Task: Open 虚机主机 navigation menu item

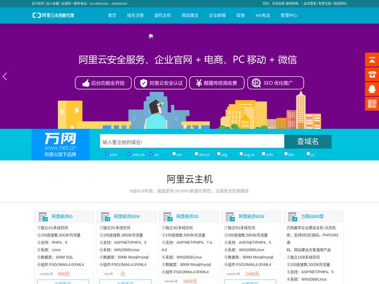Action: [x=163, y=15]
